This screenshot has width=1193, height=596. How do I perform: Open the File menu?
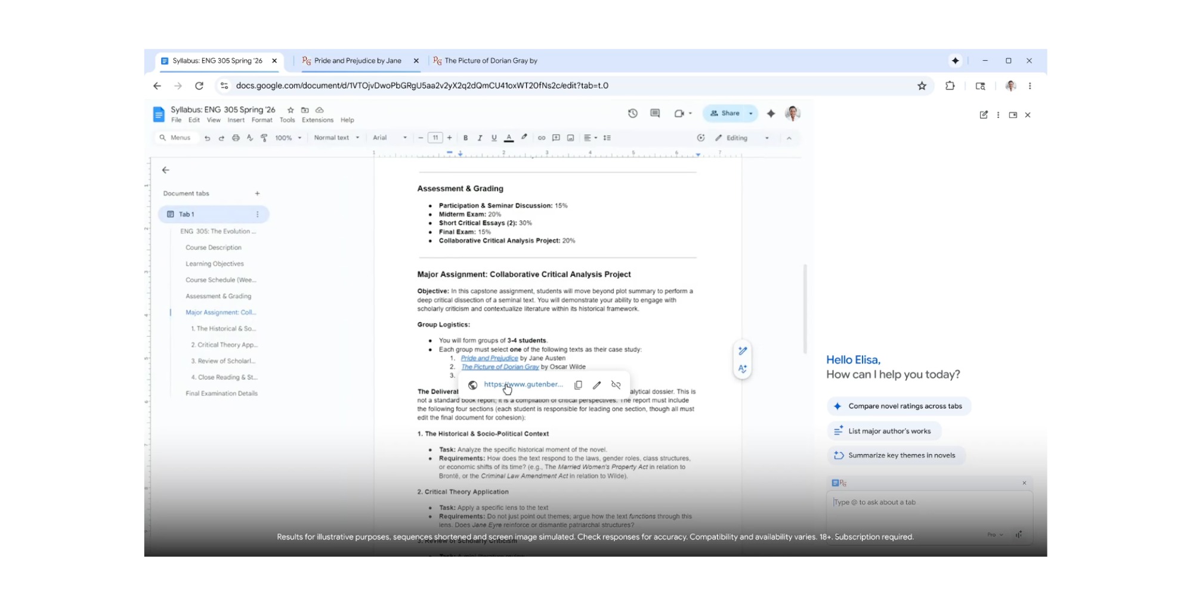(x=177, y=120)
